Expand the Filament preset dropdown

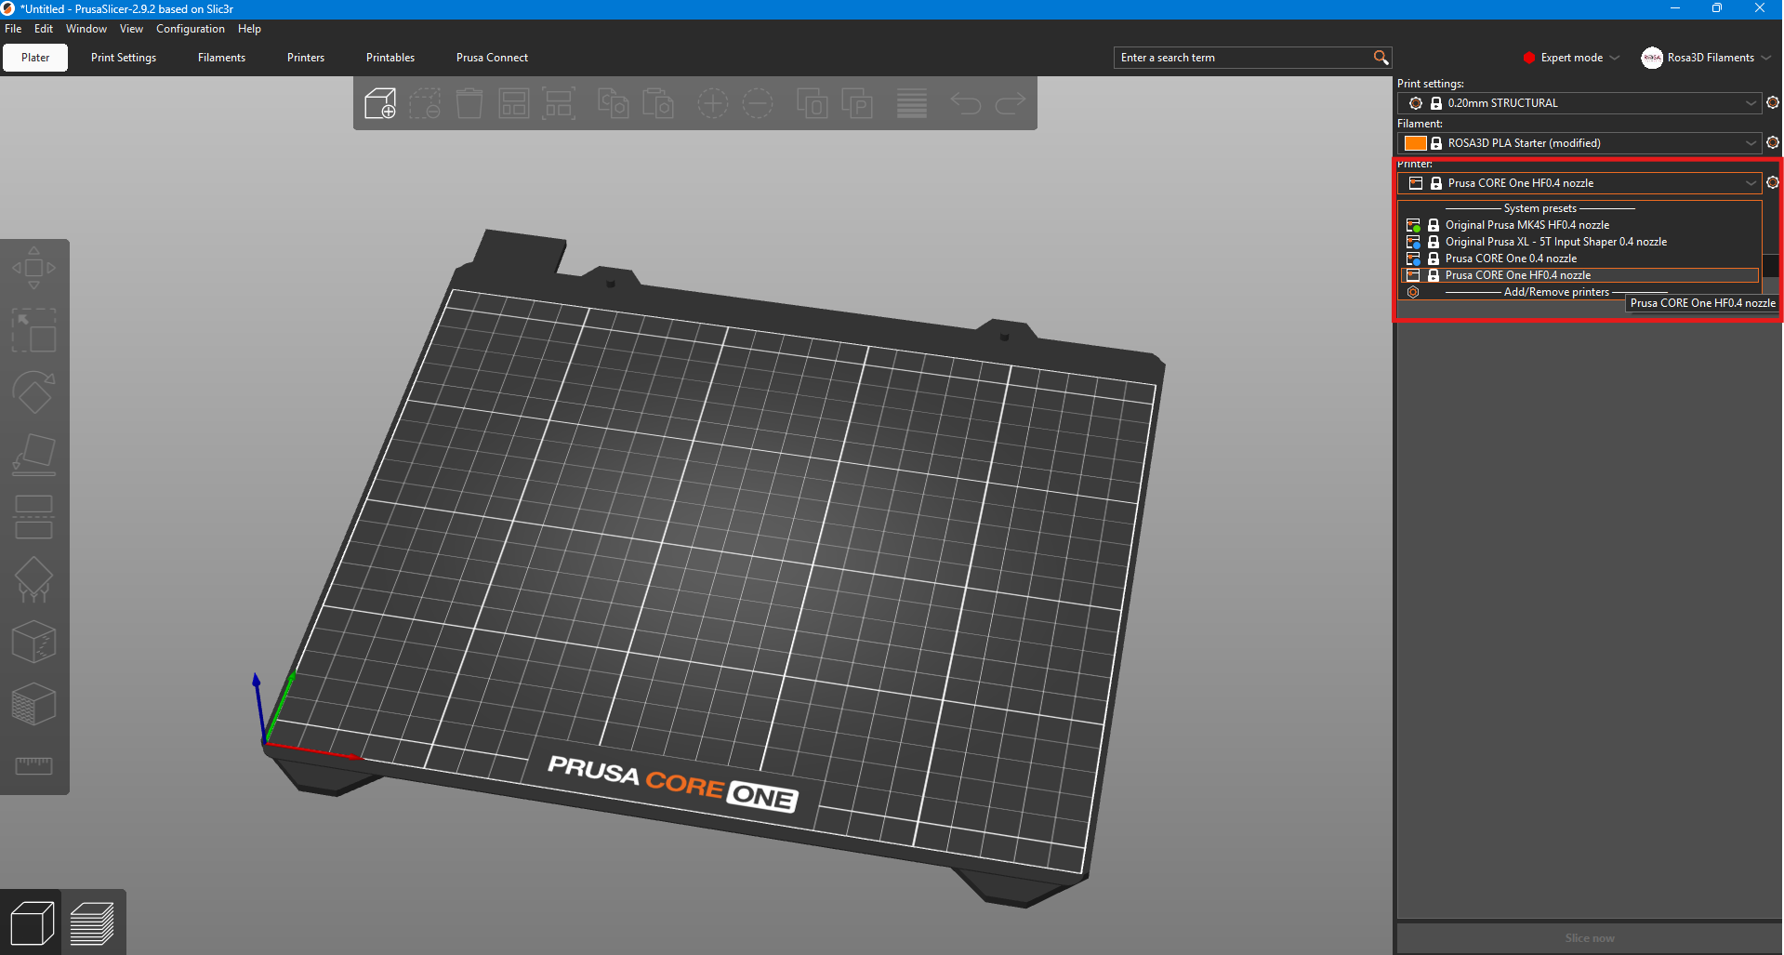(1751, 143)
